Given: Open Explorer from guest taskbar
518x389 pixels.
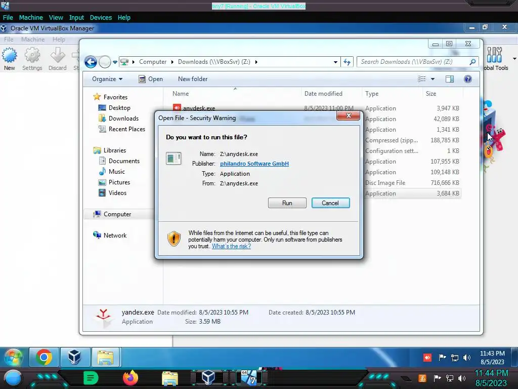Looking at the screenshot, I should (x=105, y=357).
